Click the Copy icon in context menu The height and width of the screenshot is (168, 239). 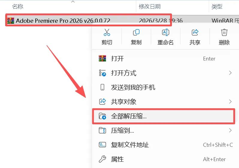[136, 32]
